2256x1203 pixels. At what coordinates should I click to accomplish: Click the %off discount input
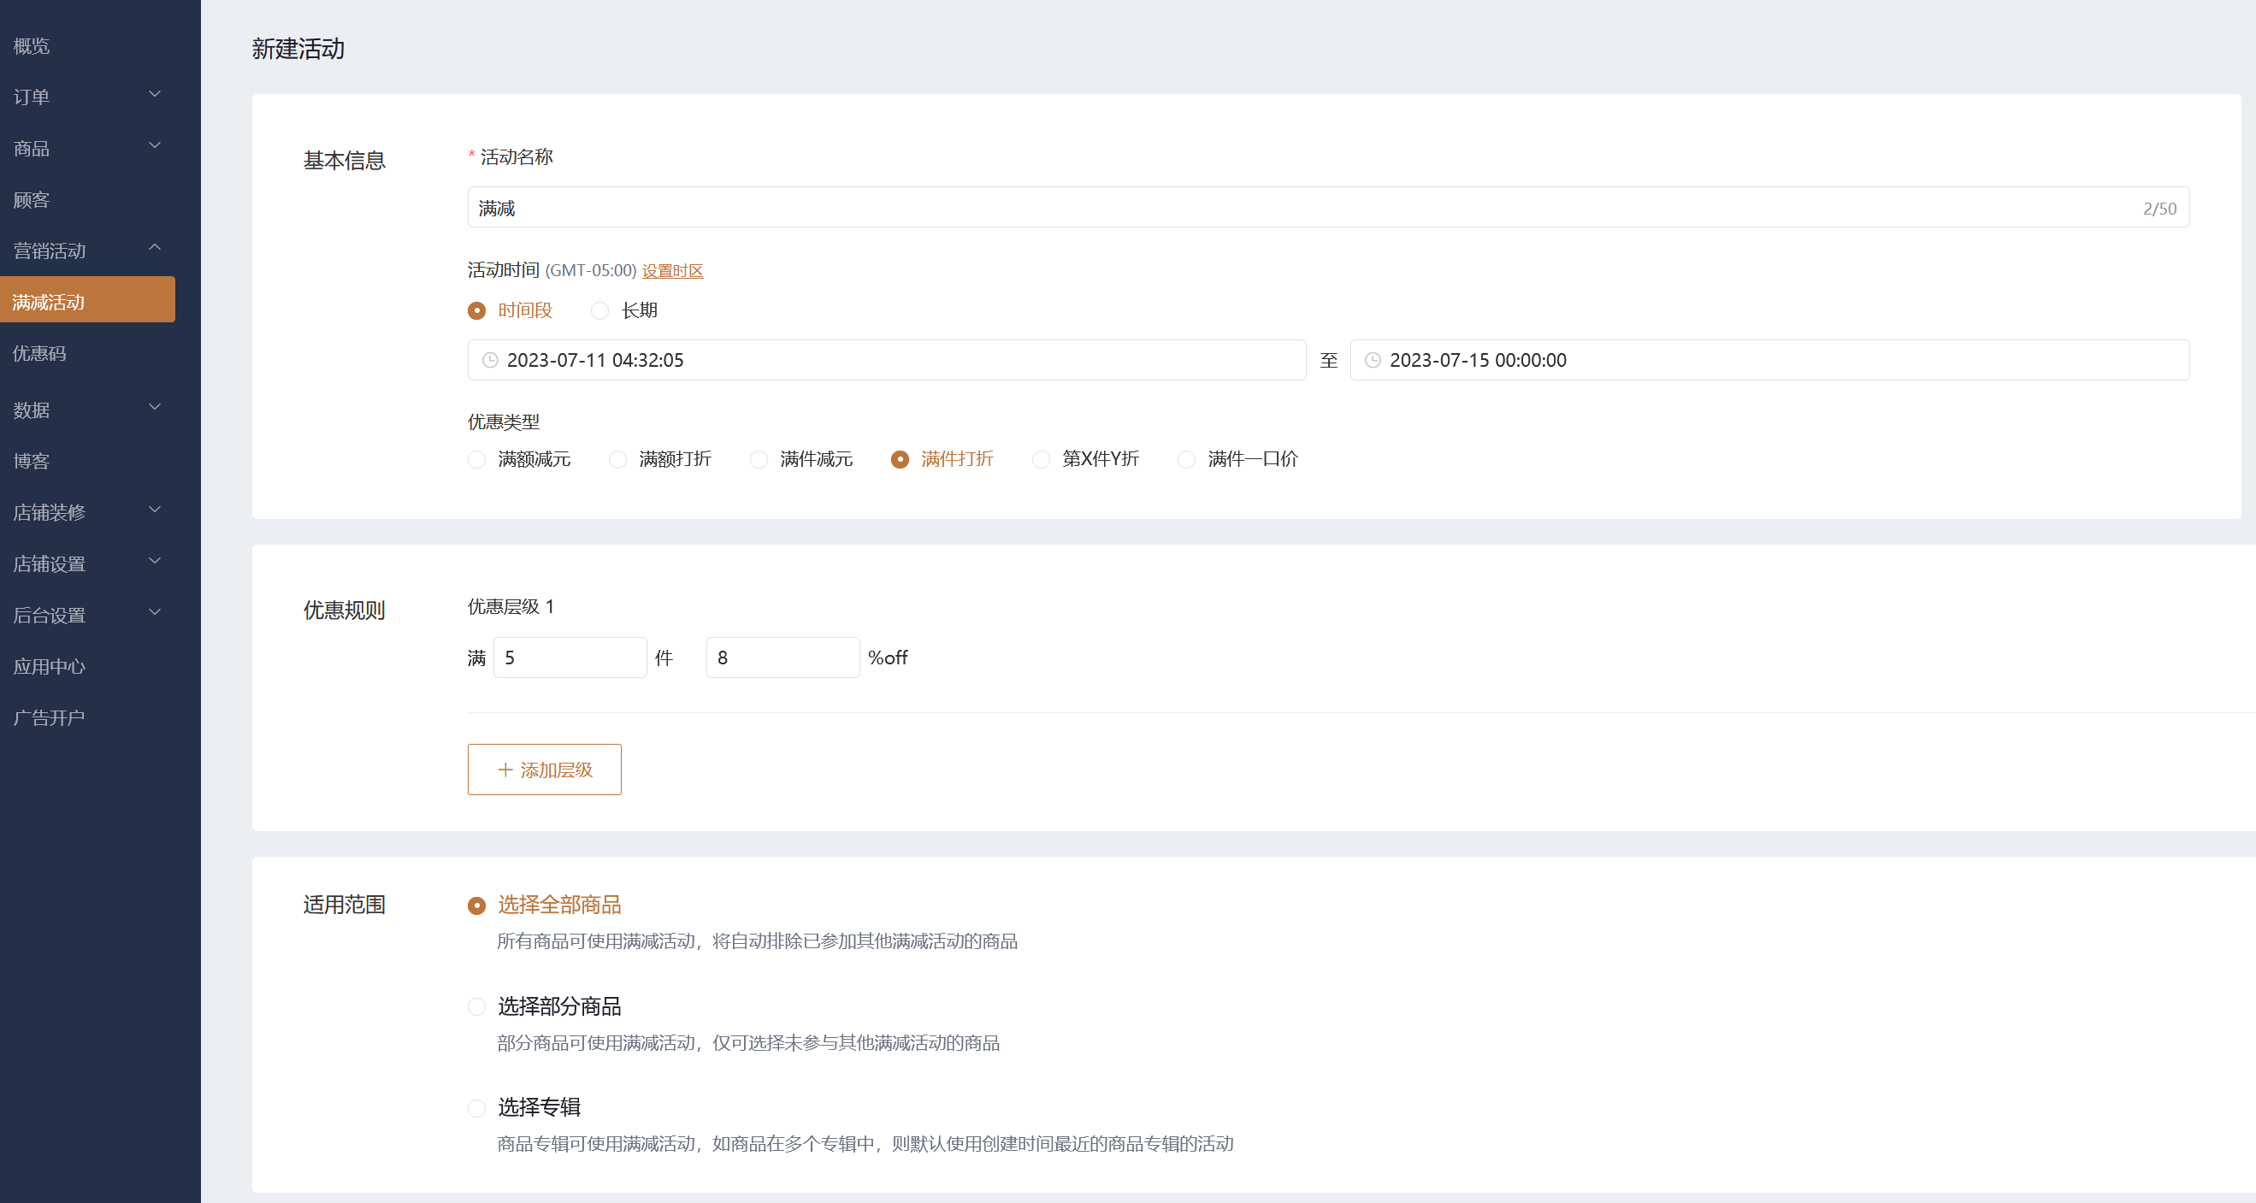pyautogui.click(x=783, y=658)
